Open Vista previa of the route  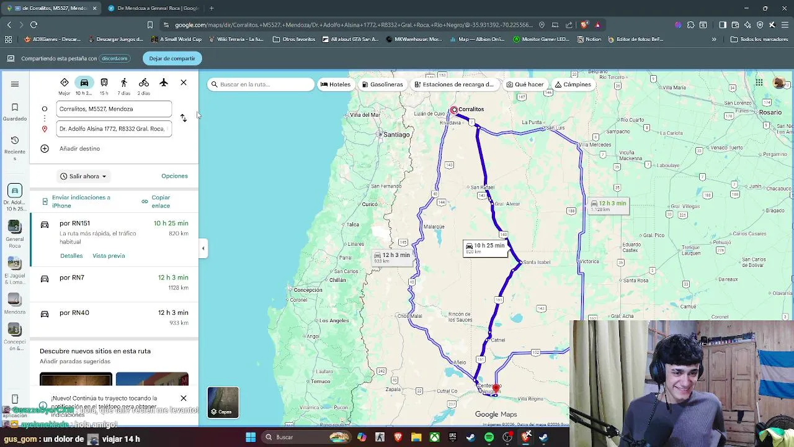pos(109,256)
